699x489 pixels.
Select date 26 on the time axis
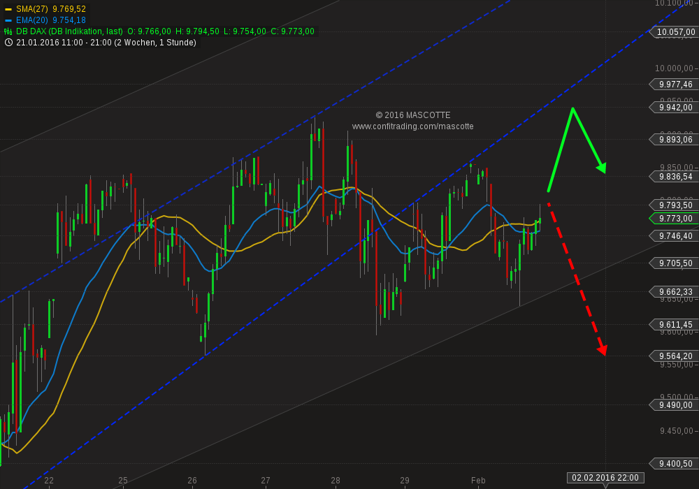pos(192,481)
